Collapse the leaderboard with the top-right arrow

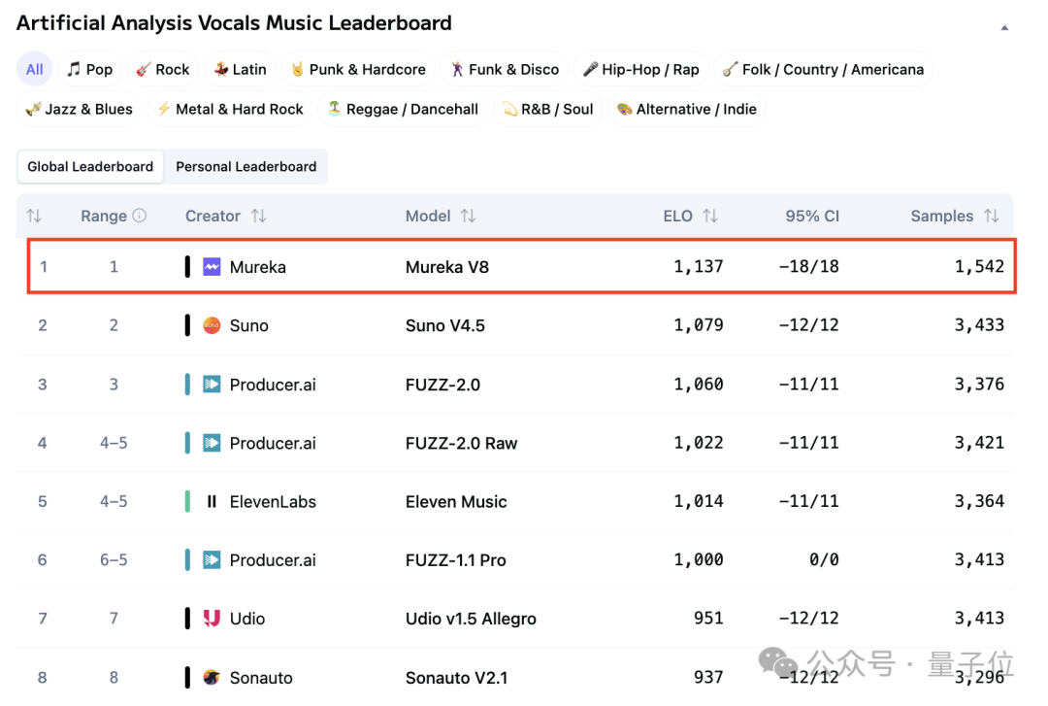(x=1004, y=29)
